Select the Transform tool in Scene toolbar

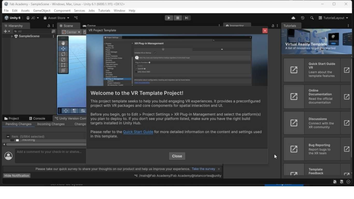[63, 70]
